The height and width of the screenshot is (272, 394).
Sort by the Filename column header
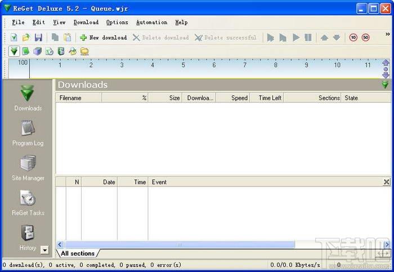(x=79, y=98)
